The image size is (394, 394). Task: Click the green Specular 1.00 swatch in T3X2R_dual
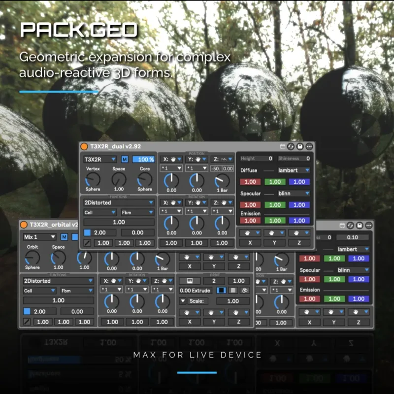275,205
